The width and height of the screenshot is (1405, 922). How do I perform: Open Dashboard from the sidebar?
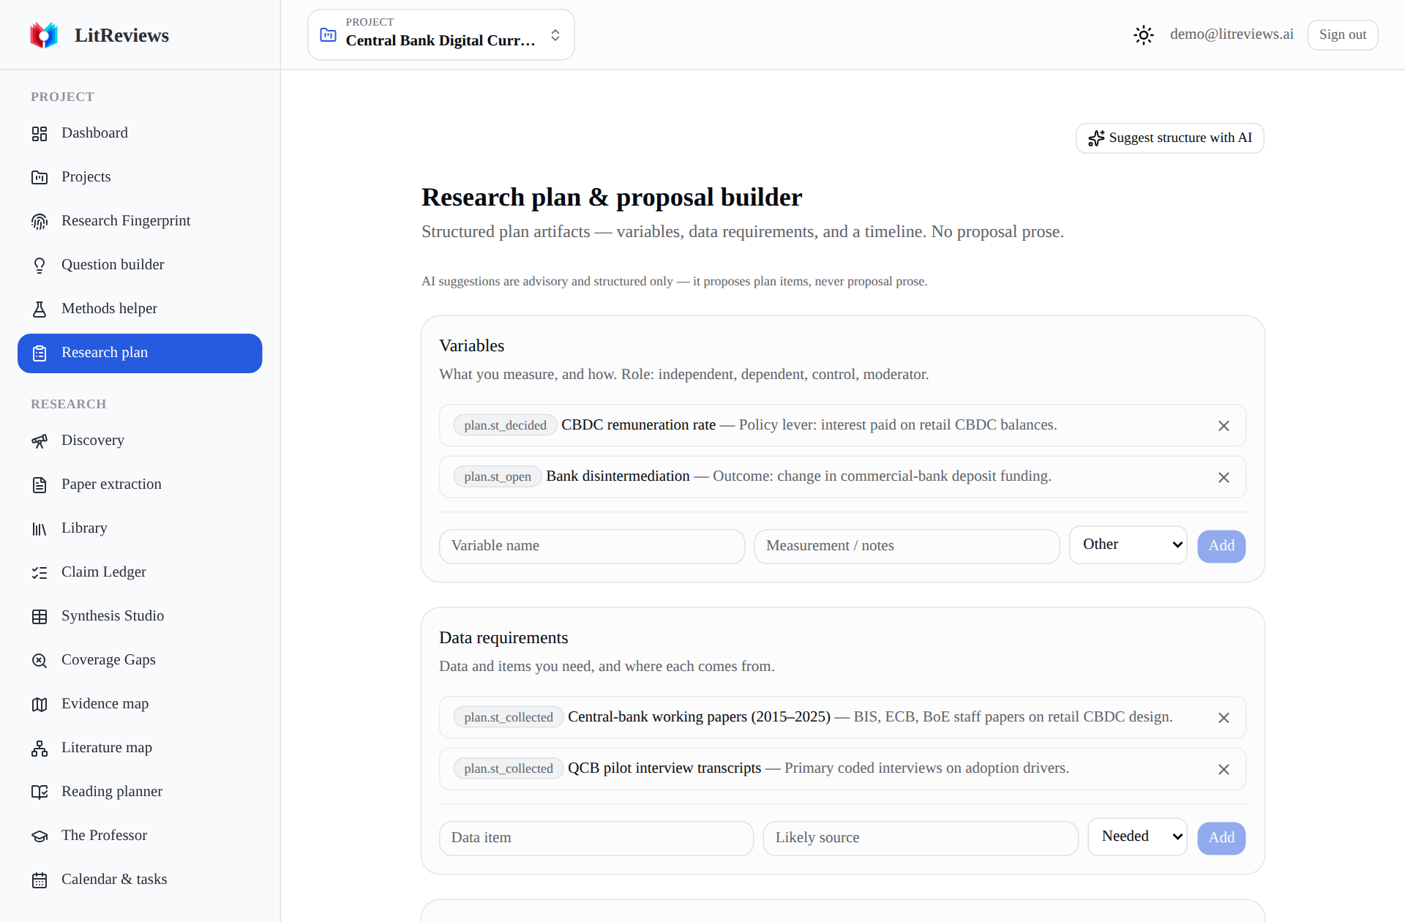click(140, 133)
